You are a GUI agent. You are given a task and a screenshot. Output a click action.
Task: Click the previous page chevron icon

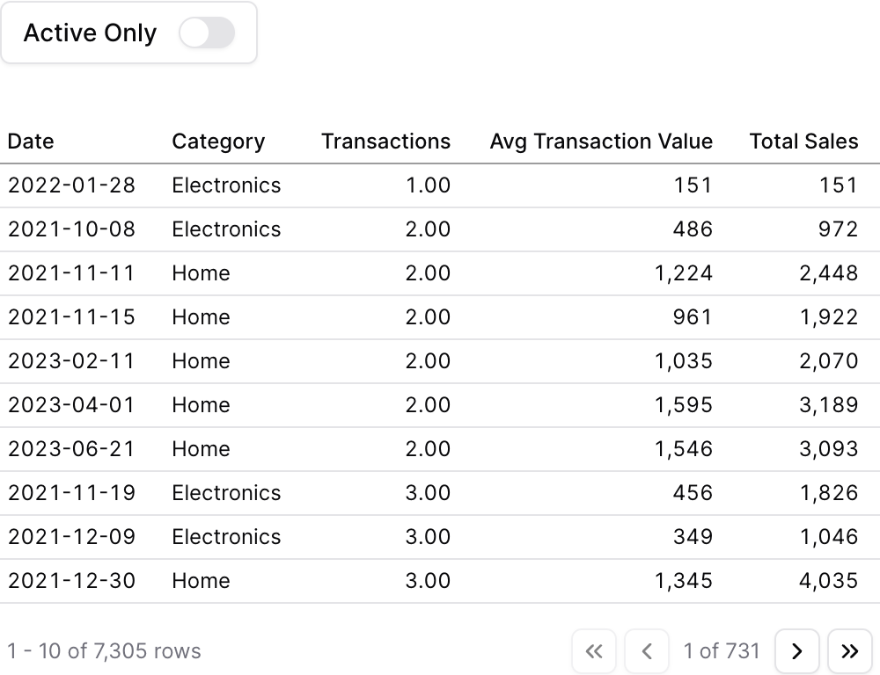pyautogui.click(x=647, y=651)
